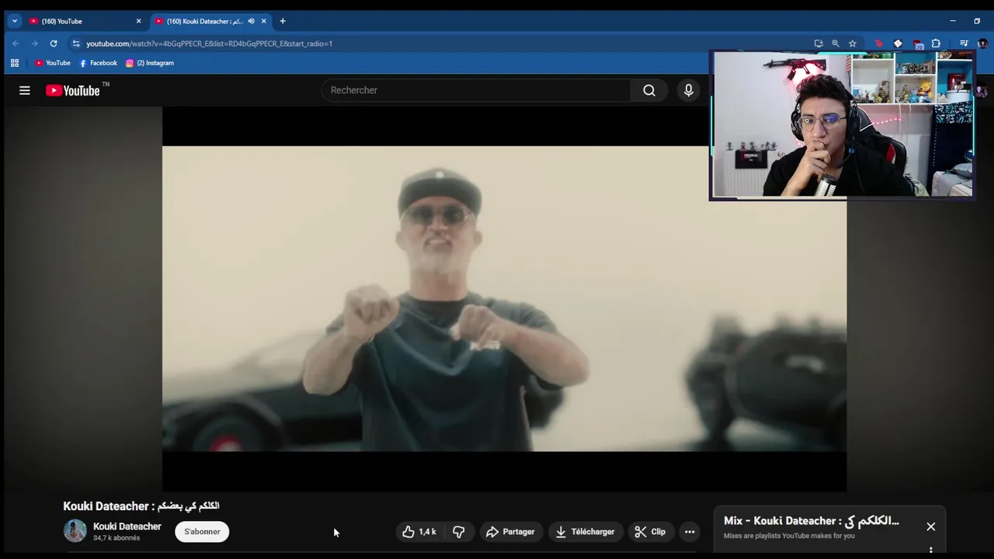Viewport: 994px width, 559px height.
Task: Like the video with thumbs-up button
Action: (419, 532)
